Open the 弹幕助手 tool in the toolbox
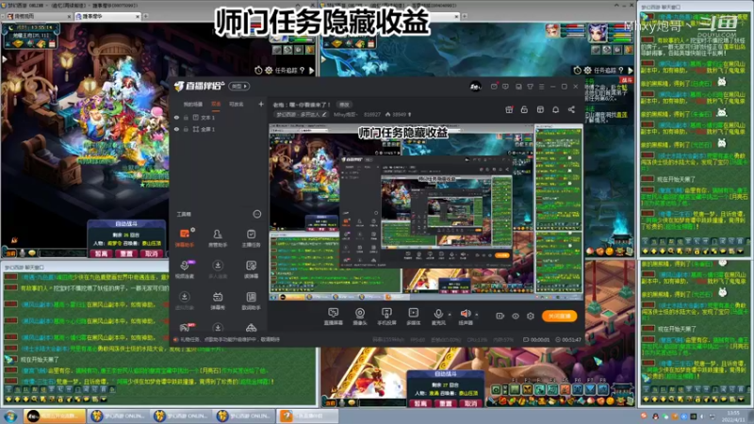This screenshot has height=424, width=754. [x=184, y=238]
